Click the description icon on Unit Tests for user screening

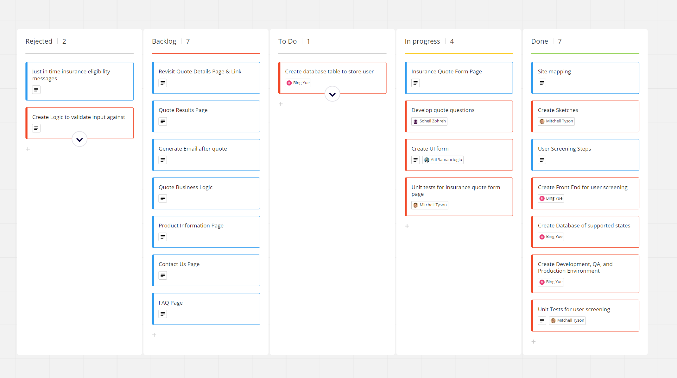point(542,320)
